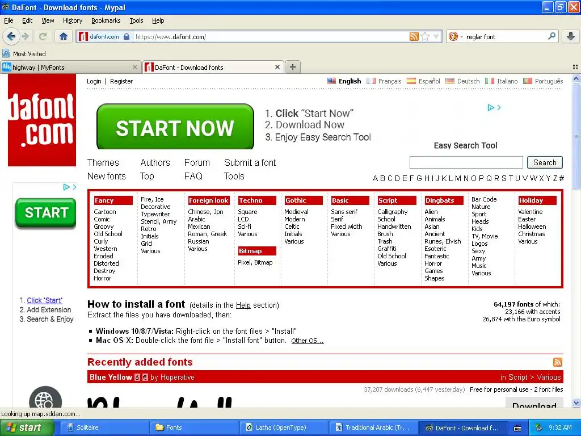The height and width of the screenshot is (436, 581).
Task: Open the Tools menu in menu bar
Action: (136, 20)
